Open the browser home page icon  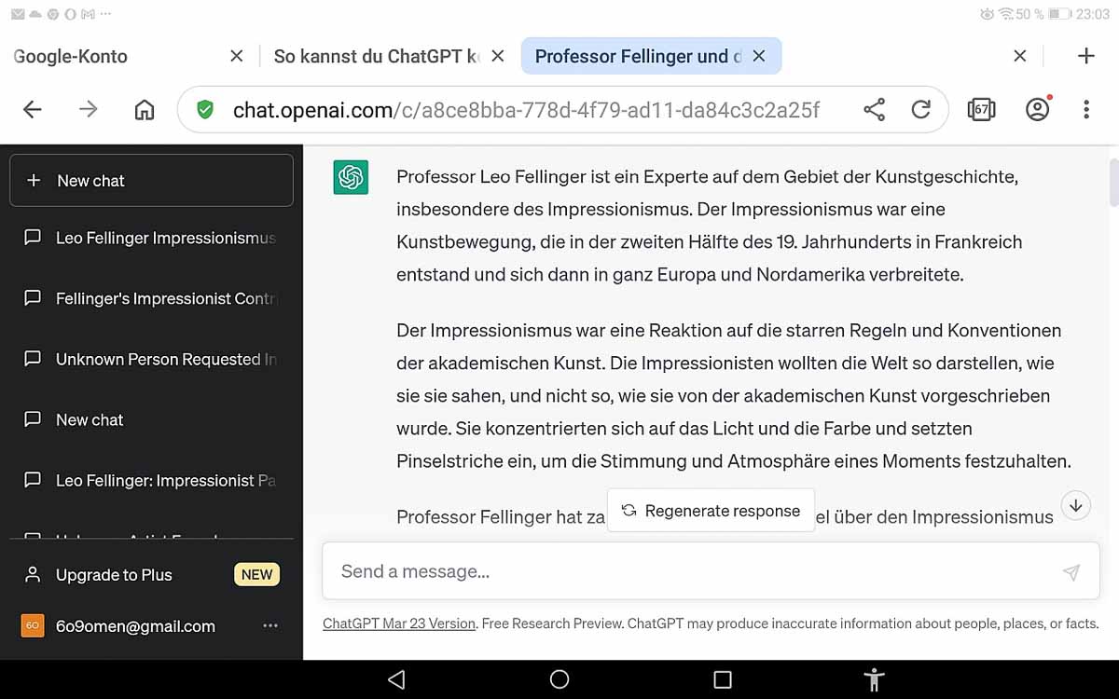145,110
